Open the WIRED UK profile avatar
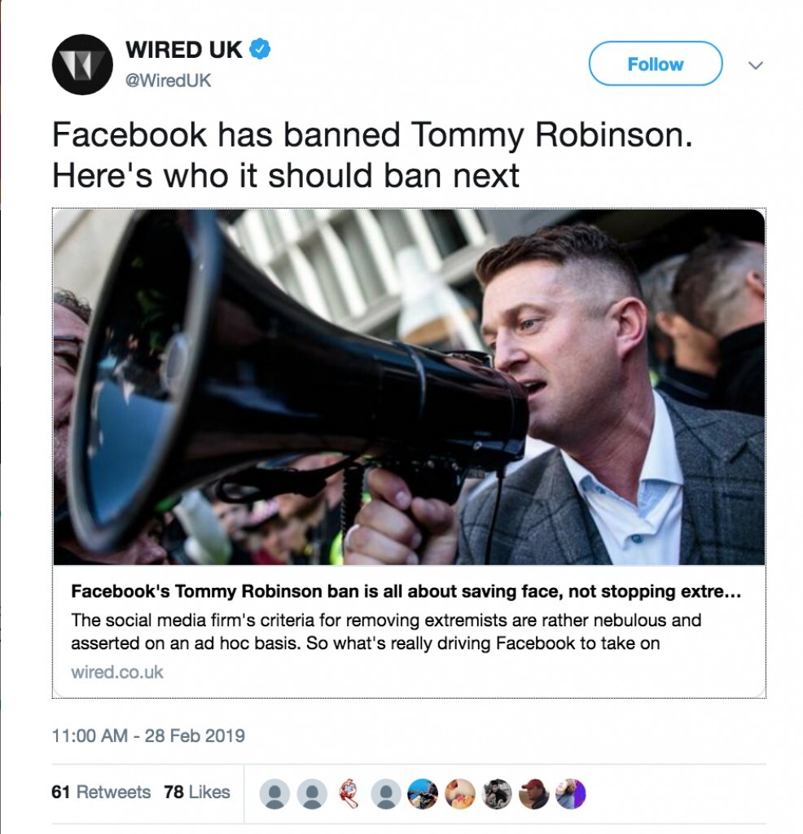Screen dimensions: 803x834 pos(82,64)
